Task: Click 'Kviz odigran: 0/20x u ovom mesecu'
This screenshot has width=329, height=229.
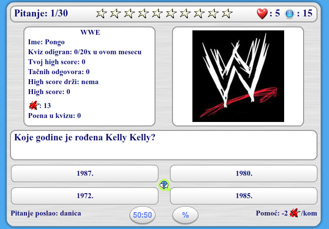Action: click(85, 52)
